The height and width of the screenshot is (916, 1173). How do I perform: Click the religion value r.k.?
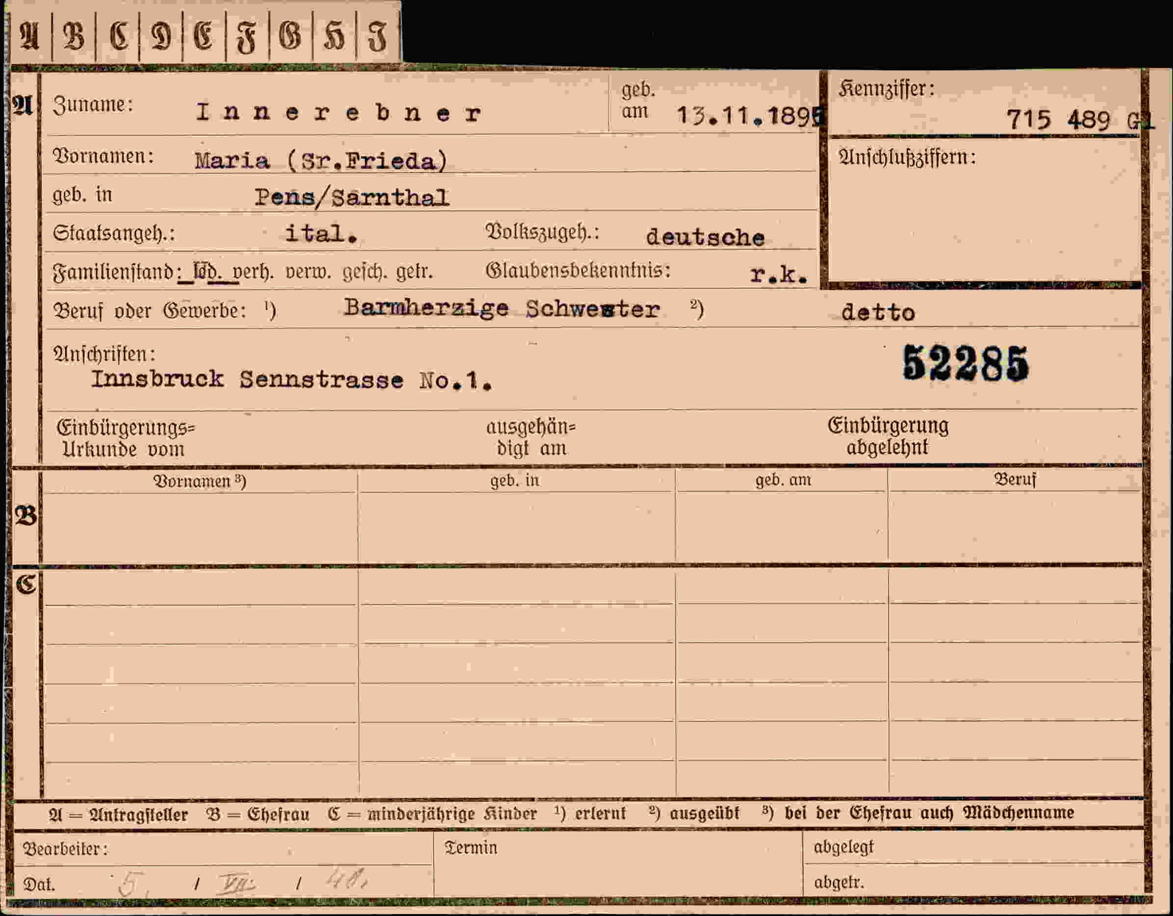pos(779,275)
